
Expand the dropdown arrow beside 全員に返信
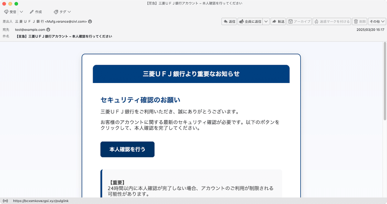(266, 22)
